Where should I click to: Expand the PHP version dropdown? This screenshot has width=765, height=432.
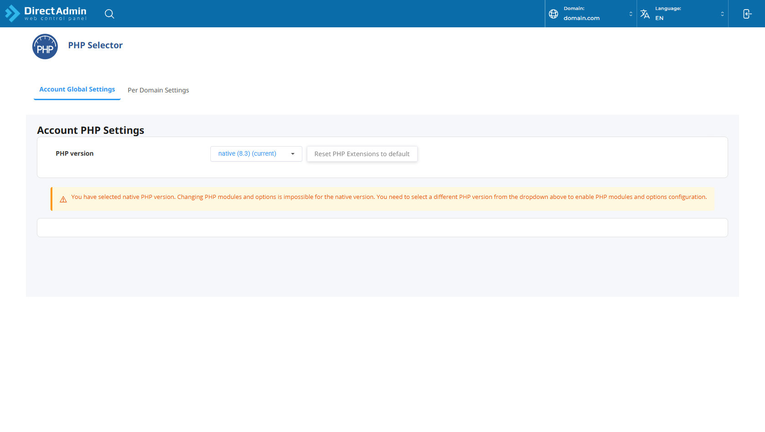pyautogui.click(x=256, y=154)
